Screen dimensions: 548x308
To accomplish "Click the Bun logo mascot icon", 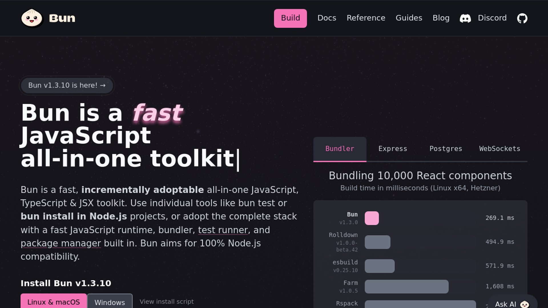I will (32, 18).
